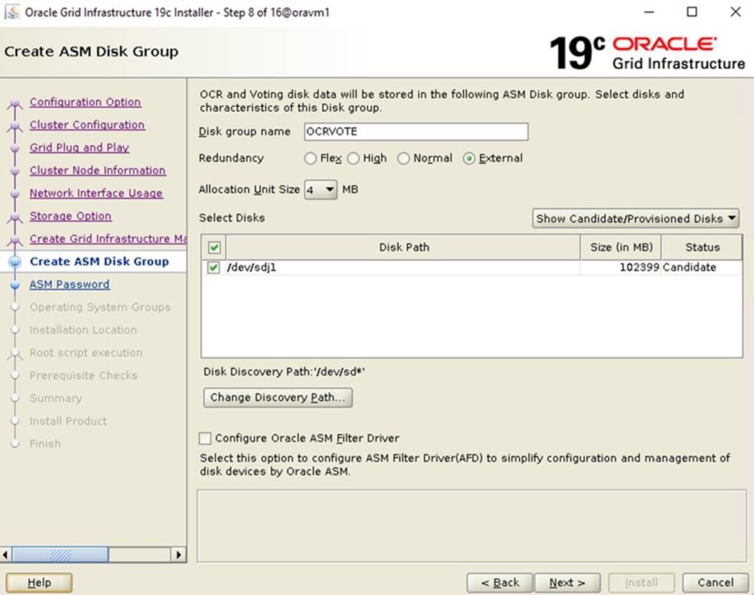754x595 pixels.
Task: Click the Java installer icon in title bar
Action: [x=11, y=12]
